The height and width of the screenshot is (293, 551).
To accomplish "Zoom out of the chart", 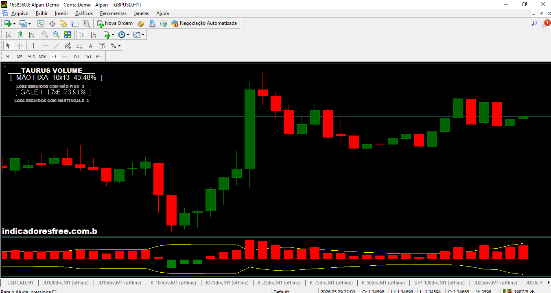I will coord(56,35).
